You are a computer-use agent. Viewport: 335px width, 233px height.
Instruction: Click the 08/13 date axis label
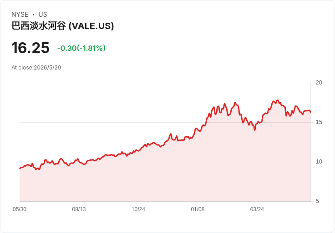[79, 209]
